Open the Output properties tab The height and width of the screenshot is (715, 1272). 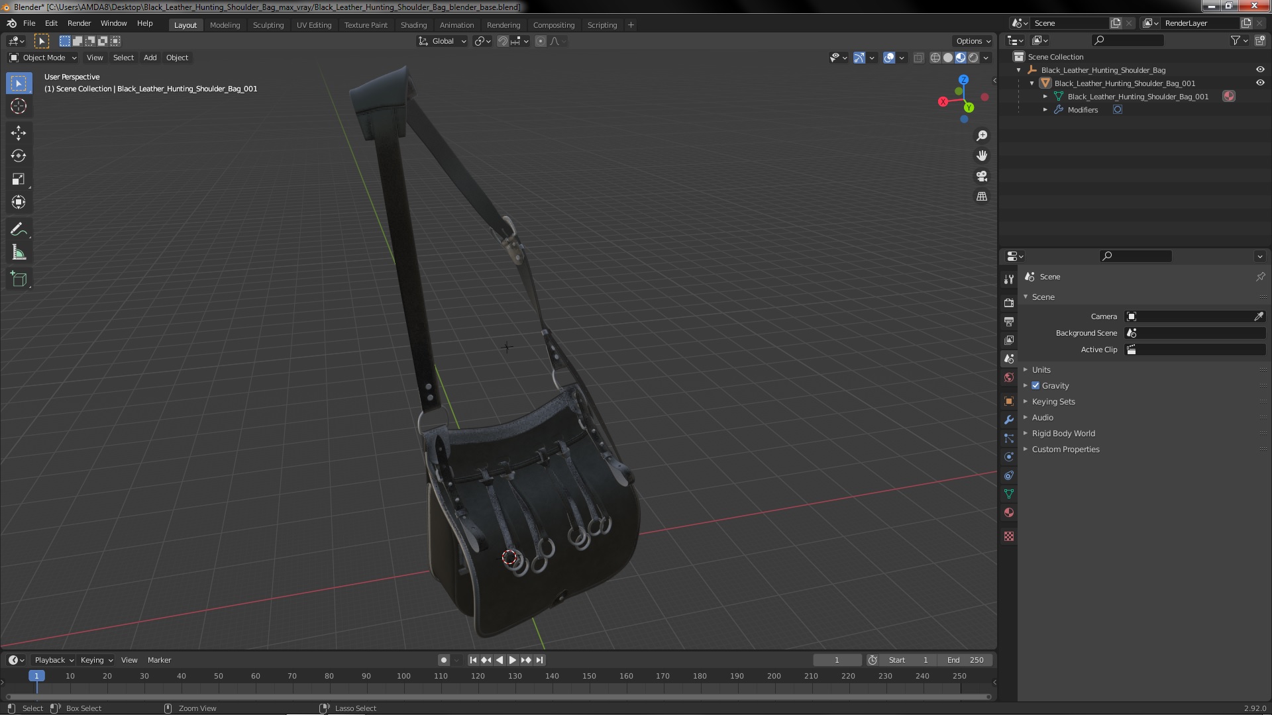click(1009, 321)
